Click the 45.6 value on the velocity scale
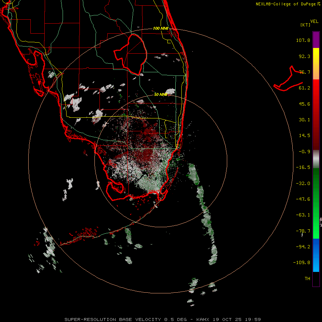The width and height of the screenshot is (322, 322). [304, 104]
